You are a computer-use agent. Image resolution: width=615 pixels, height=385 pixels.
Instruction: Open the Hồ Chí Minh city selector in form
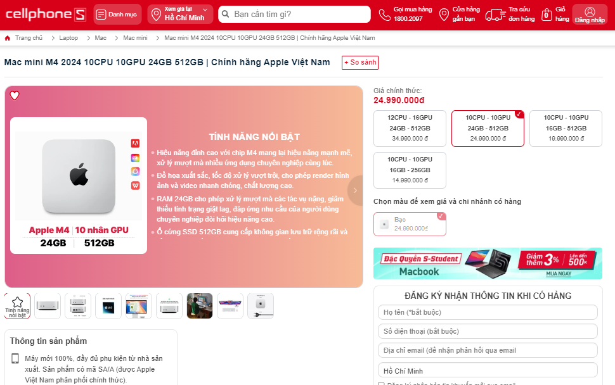point(488,371)
